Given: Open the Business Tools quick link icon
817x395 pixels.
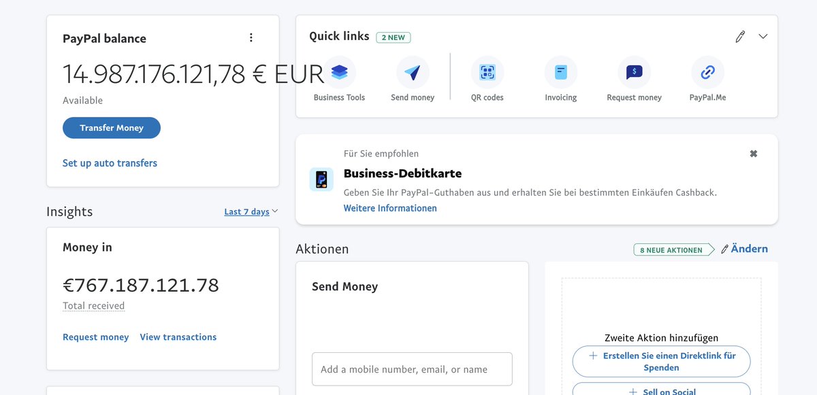Looking at the screenshot, I should (339, 72).
